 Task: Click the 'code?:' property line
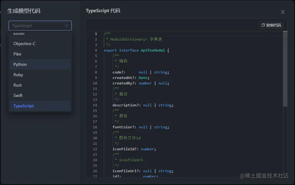141,72
